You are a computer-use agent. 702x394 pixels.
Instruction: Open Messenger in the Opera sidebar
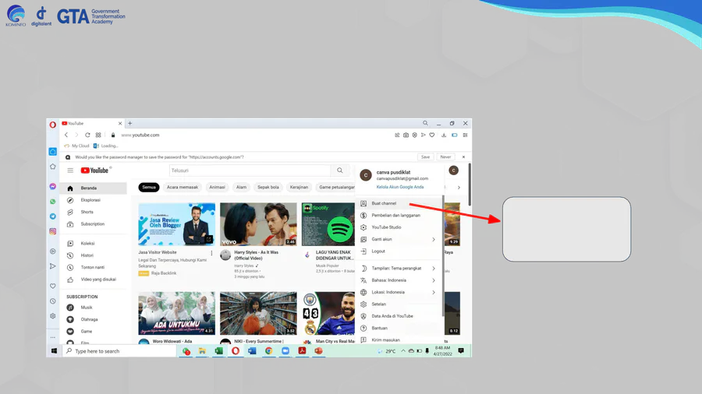point(53,187)
